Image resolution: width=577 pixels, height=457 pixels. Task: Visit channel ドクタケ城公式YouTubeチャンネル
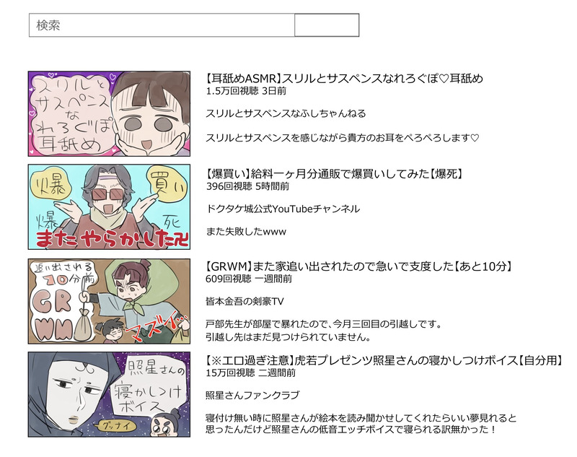(283, 209)
